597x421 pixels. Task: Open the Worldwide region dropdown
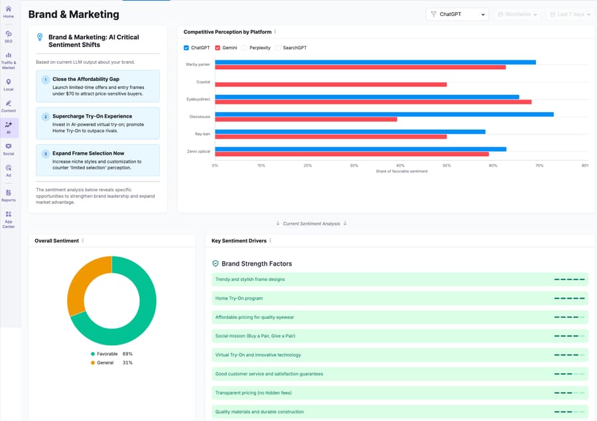click(x=517, y=14)
